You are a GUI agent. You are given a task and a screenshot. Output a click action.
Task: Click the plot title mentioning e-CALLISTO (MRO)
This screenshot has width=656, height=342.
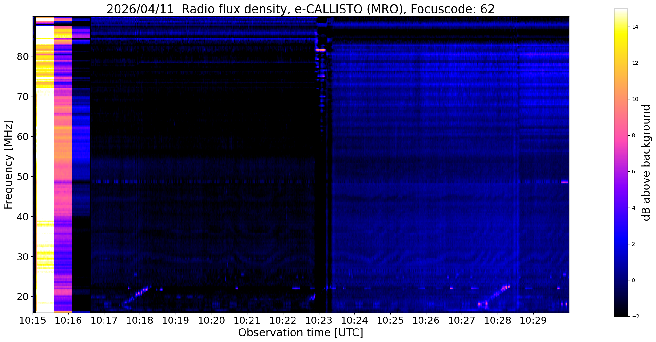[x=301, y=9]
